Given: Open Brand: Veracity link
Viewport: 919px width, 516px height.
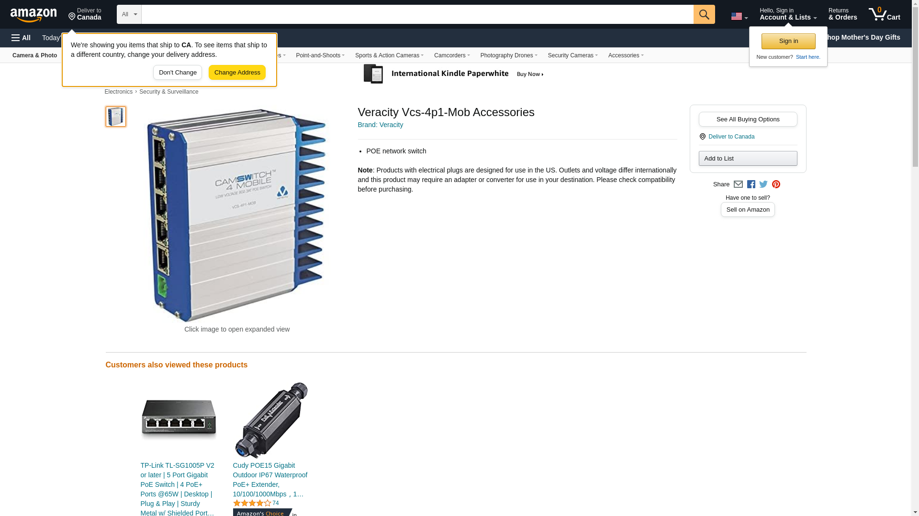Looking at the screenshot, I should click(381, 125).
